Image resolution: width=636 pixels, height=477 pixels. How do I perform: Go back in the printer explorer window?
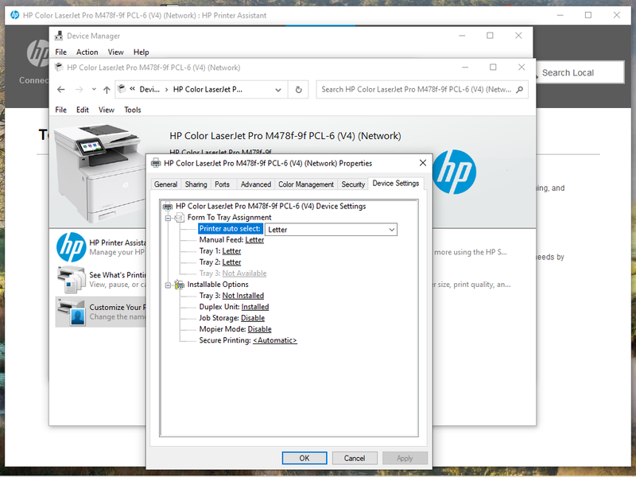(x=61, y=90)
